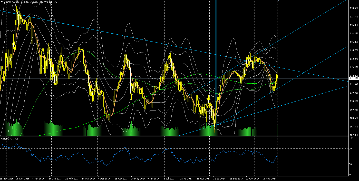
Task: Click the 114.700 price scale label
Action: 354,51
